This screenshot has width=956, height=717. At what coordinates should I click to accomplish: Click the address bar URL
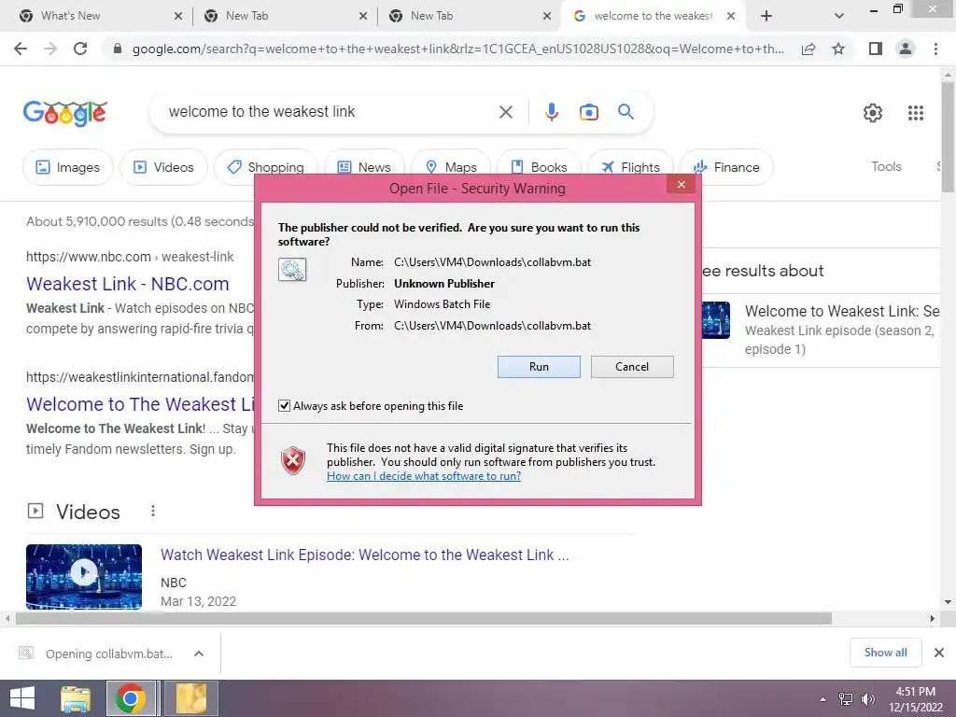457,49
